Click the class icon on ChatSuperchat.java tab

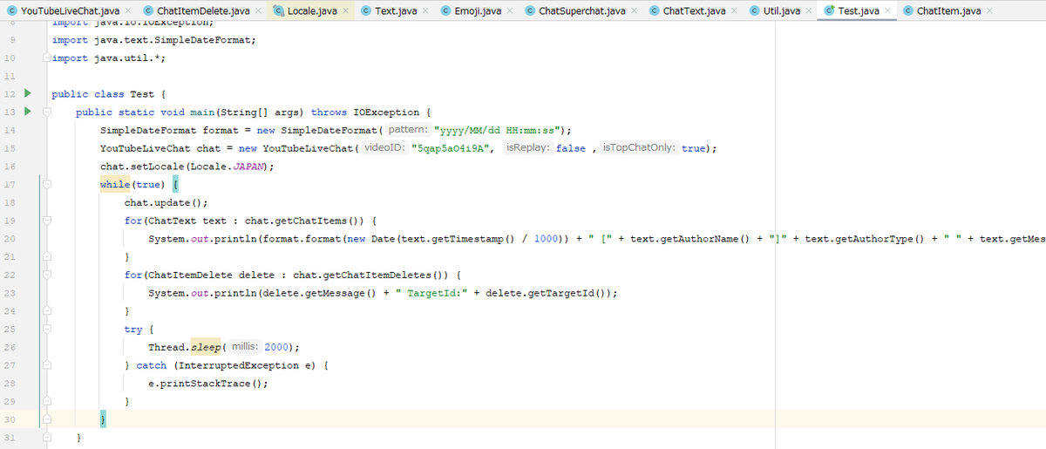[x=531, y=10]
